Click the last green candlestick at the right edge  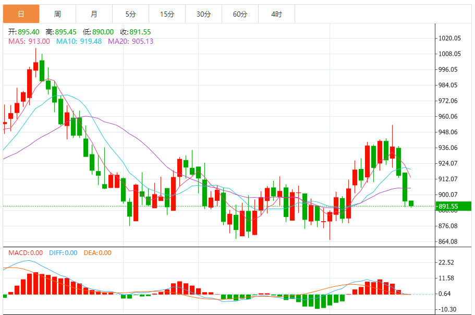click(411, 203)
